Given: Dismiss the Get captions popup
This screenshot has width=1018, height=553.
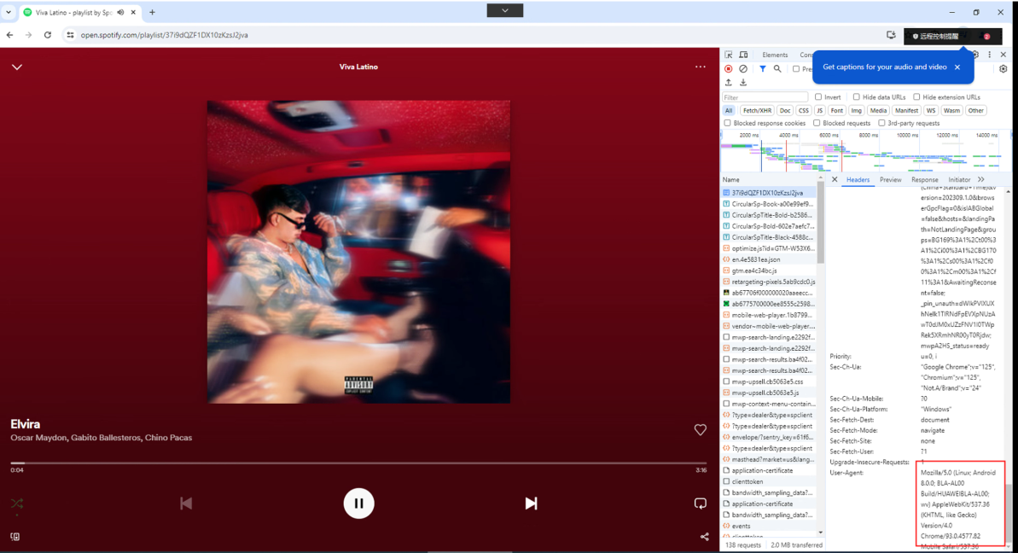Looking at the screenshot, I should tap(957, 67).
